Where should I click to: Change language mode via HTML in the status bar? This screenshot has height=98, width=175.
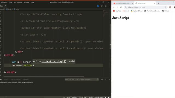pos(91,97)
